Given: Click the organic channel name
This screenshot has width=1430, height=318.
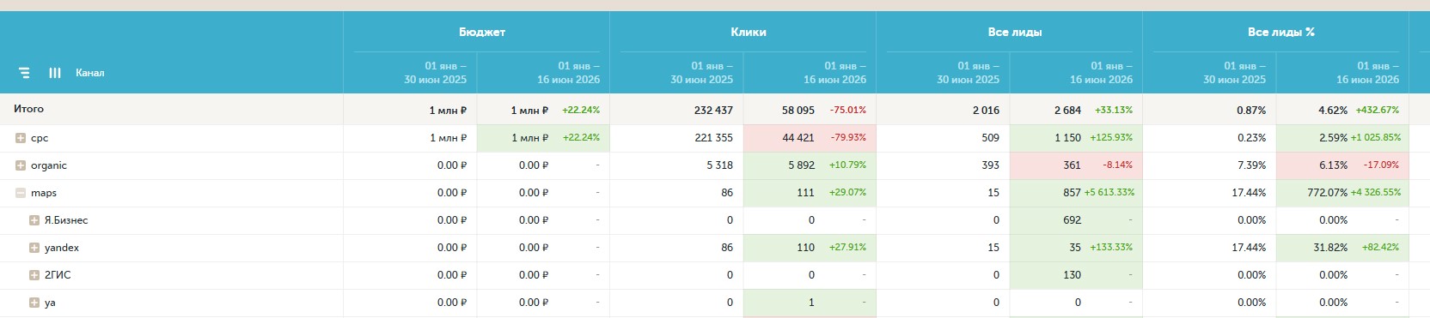Looking at the screenshot, I should (49, 165).
